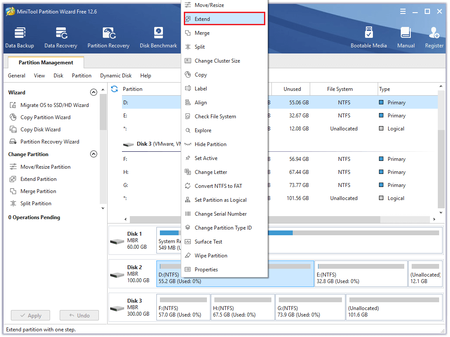The image size is (450, 337).
Task: Open the Disk menu
Action: point(58,76)
